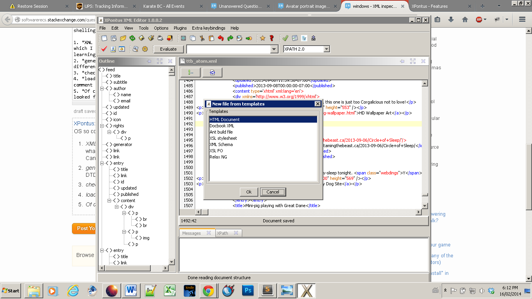
Task: Click the Open folder toolbar icon
Action: click(123, 38)
